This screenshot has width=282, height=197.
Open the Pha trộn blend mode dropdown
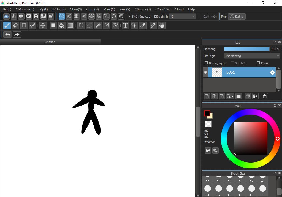point(252,56)
